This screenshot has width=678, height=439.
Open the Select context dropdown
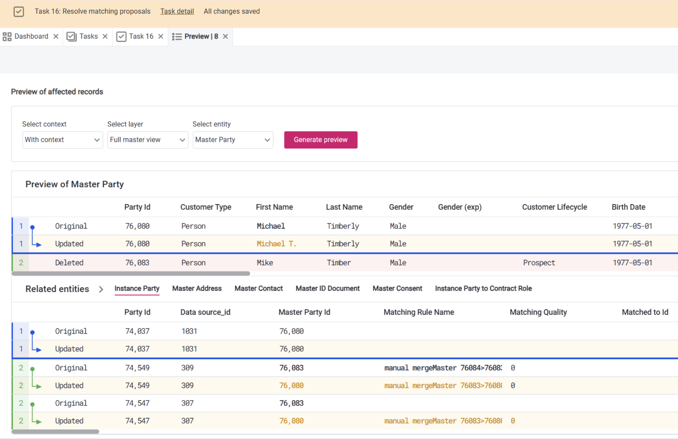click(x=62, y=140)
